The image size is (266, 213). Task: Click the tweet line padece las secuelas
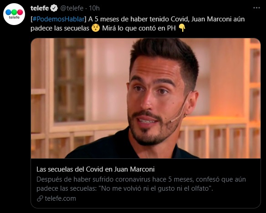click(60, 28)
